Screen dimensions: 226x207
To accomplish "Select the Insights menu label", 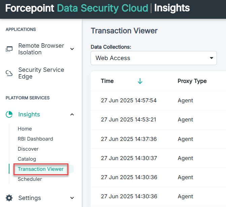I will click(29, 114).
